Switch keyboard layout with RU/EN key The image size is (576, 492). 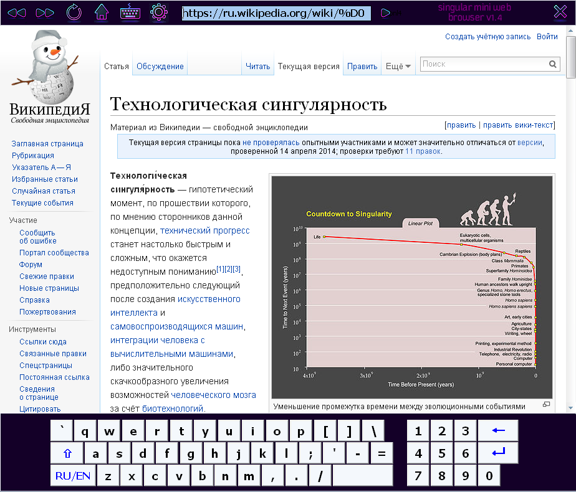[73, 476]
